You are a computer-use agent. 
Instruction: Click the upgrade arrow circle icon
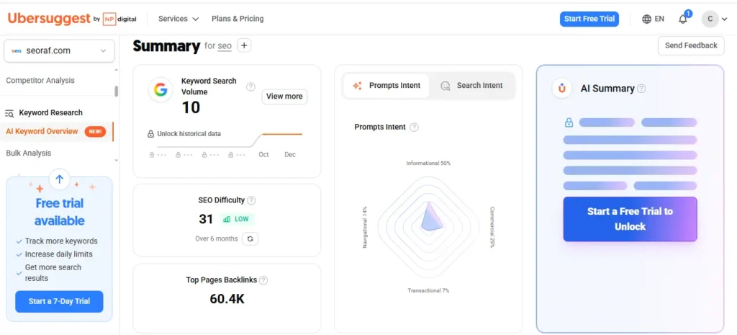pyautogui.click(x=59, y=179)
